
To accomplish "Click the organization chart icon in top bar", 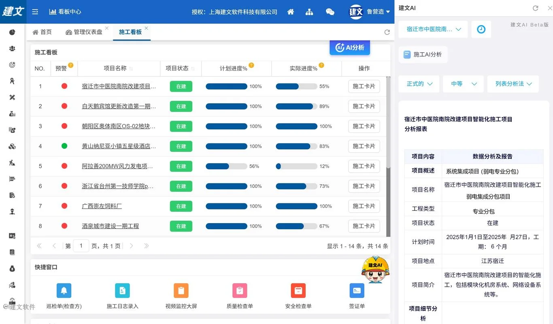I will tap(309, 12).
